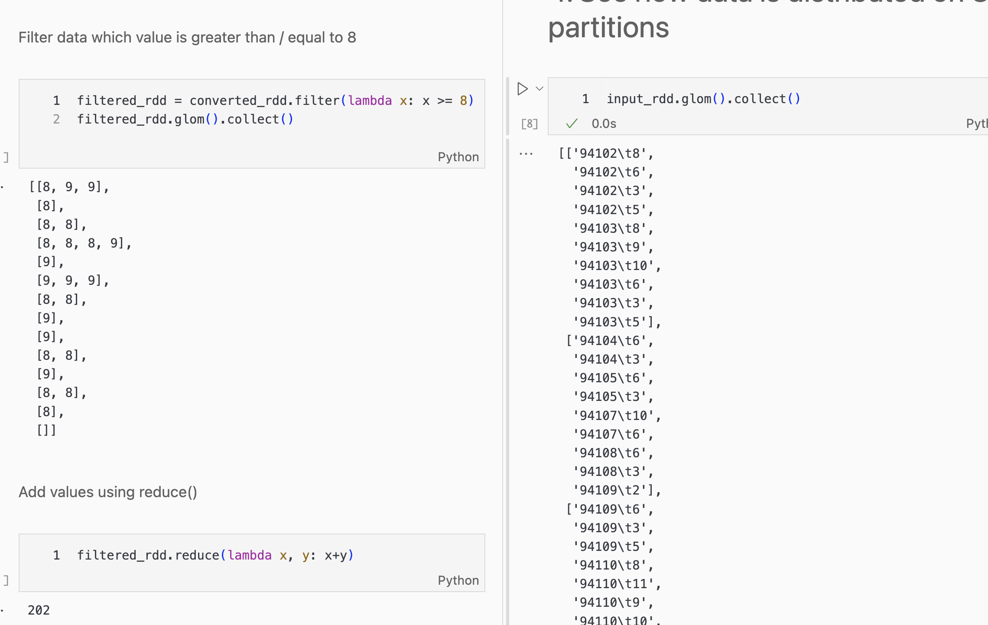Click the filtered glom output list [[8, 9, 9]
988x625 pixels.
coord(69,187)
